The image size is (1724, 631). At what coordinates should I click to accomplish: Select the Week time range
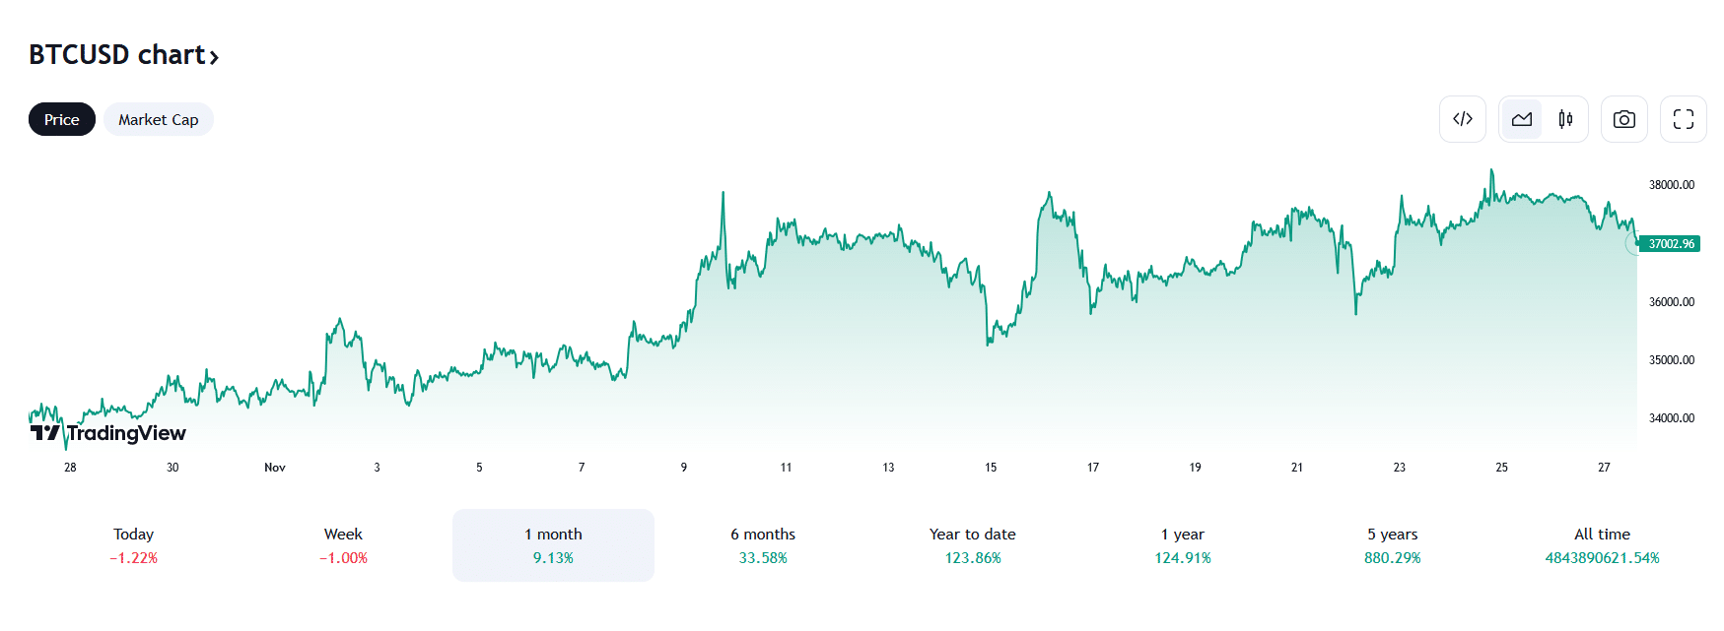point(343,545)
